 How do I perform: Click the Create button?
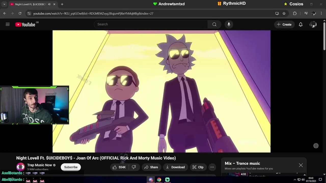284,24
